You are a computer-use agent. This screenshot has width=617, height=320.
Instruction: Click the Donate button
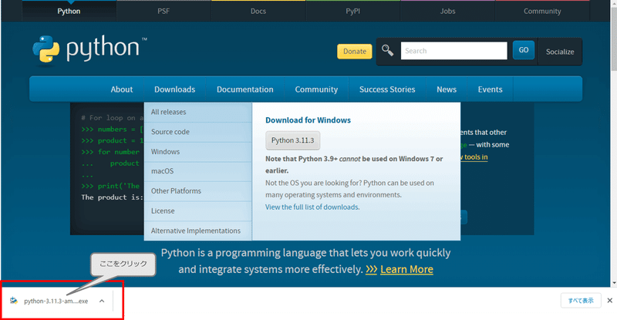point(355,51)
